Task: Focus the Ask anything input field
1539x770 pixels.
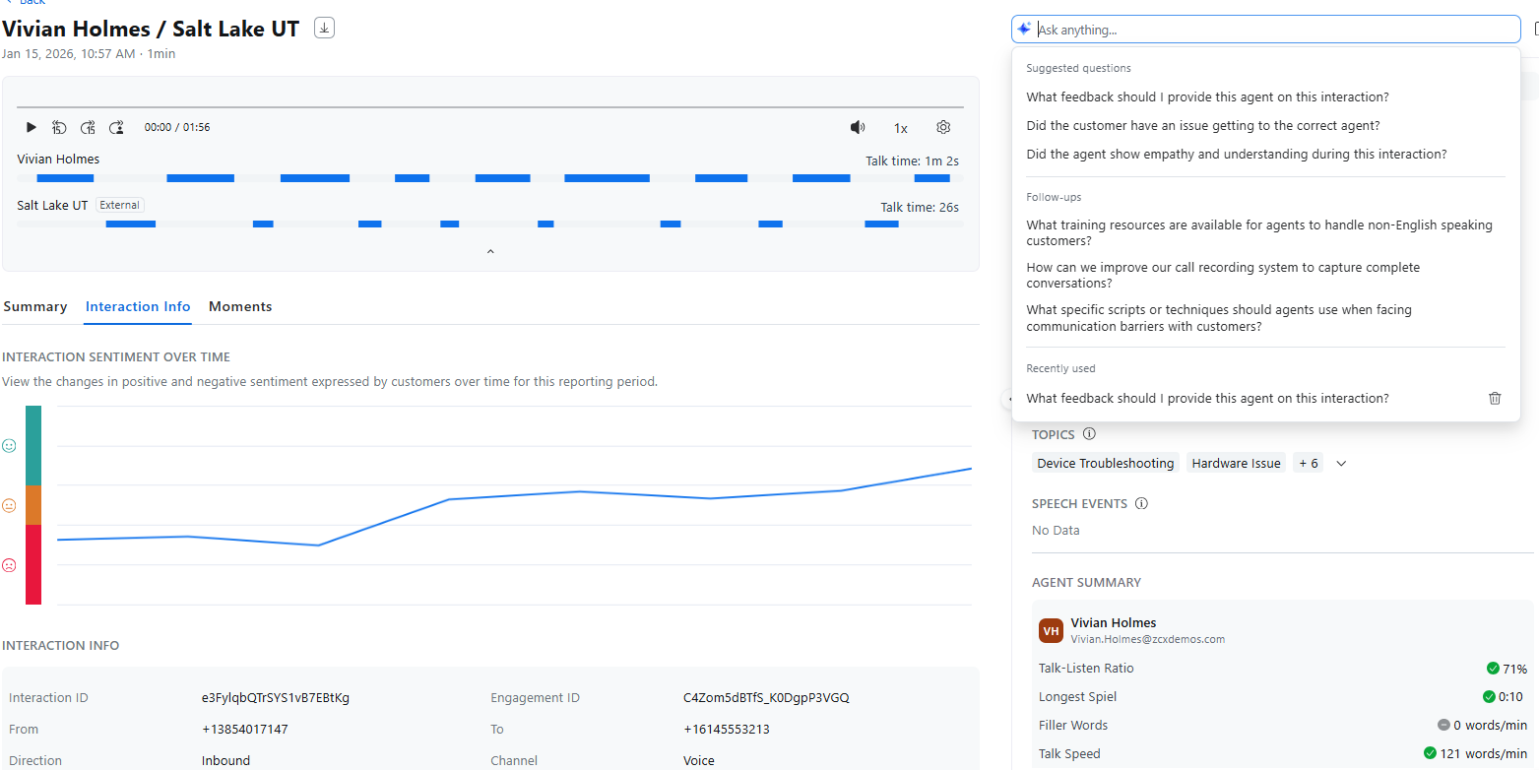Action: point(1270,30)
